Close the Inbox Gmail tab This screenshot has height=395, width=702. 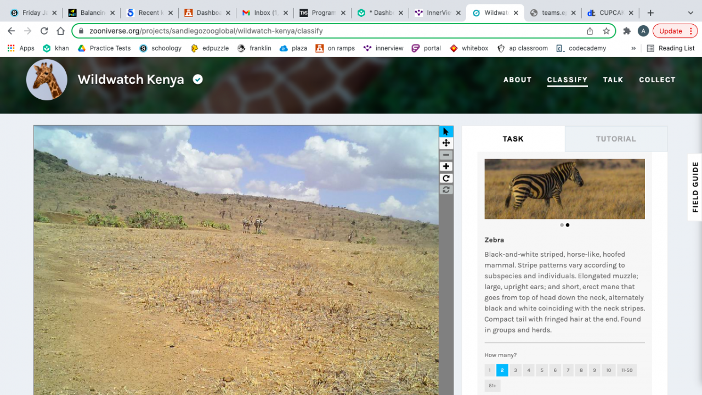285,13
